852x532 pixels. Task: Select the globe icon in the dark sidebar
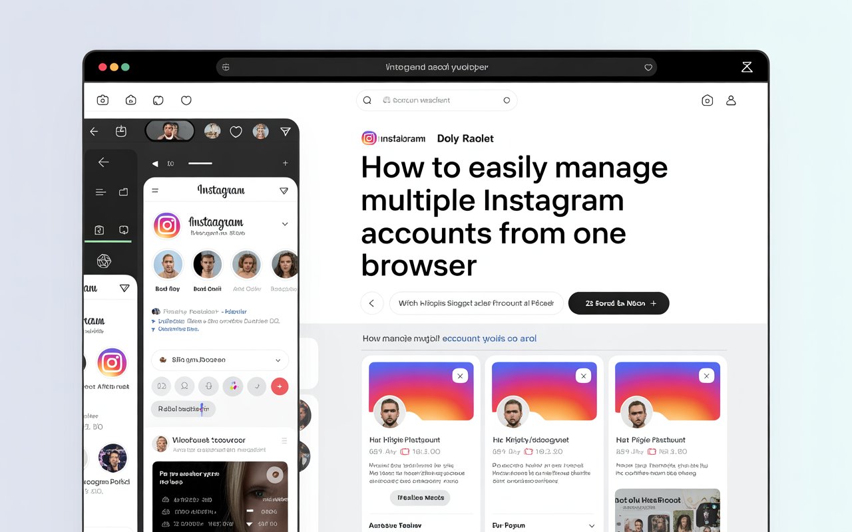103,261
